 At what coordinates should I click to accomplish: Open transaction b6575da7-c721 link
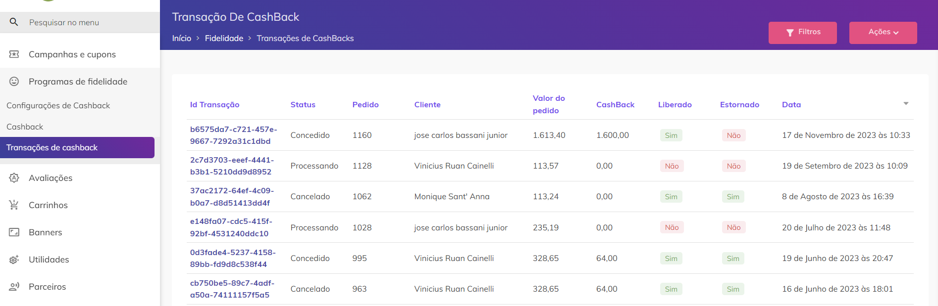[234, 135]
